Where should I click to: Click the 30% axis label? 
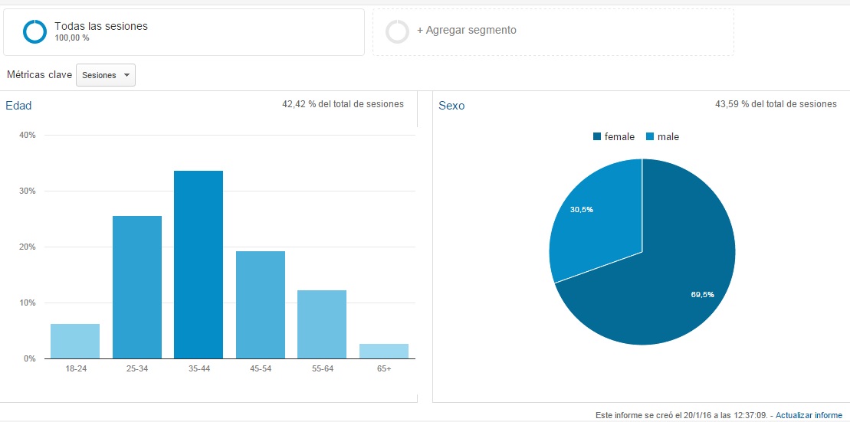[x=27, y=191]
